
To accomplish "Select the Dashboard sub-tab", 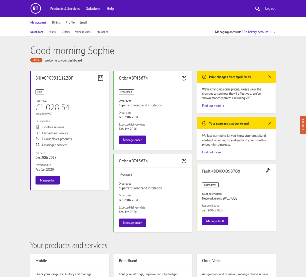I will point(37,32).
